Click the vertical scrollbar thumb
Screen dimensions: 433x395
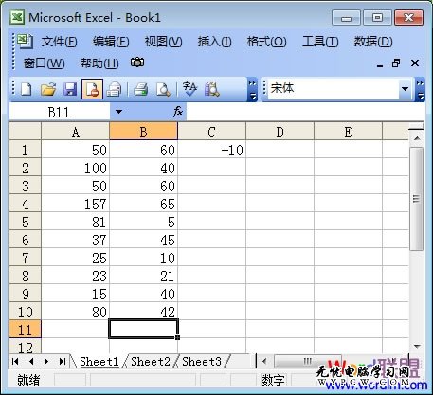coord(417,199)
